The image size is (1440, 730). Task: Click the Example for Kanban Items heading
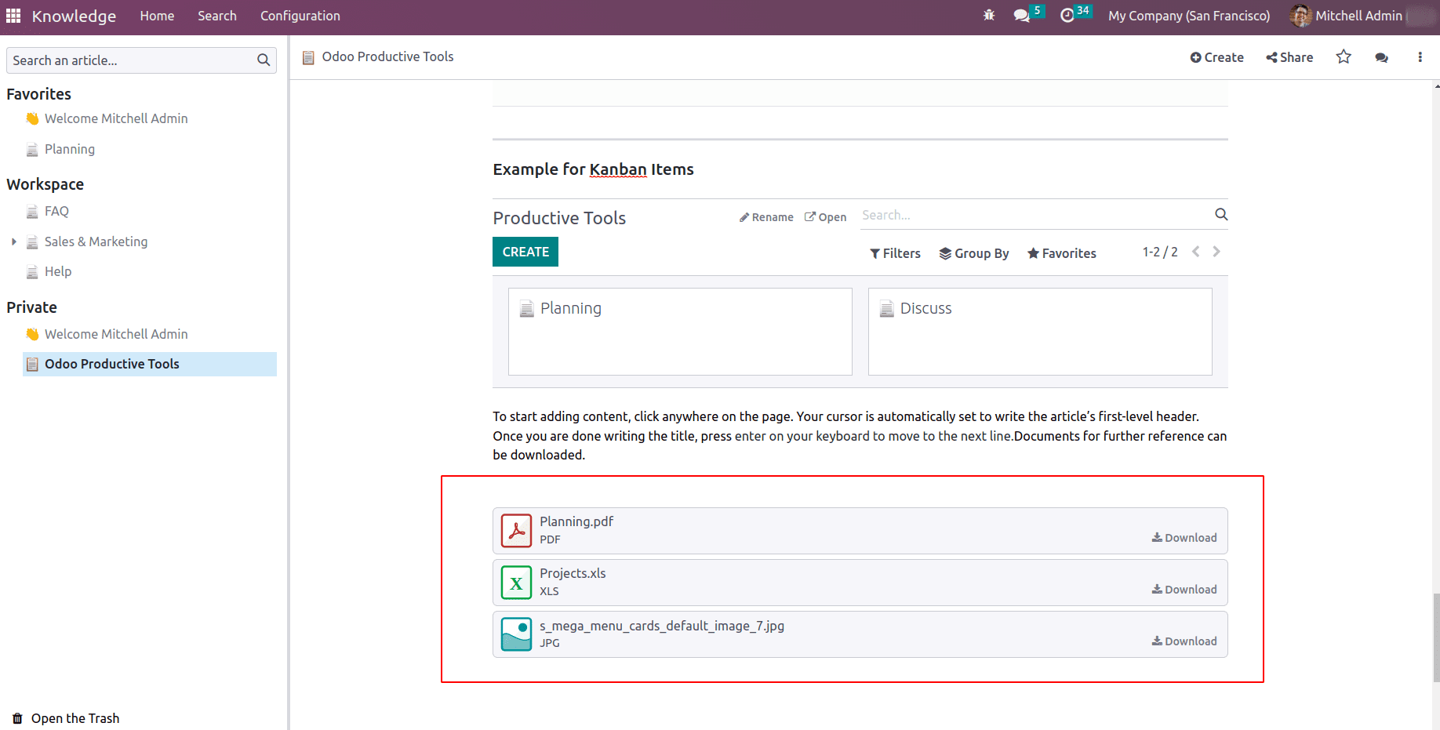click(593, 169)
